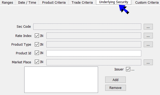Viewport: 160px width, 95px height.
Task: Uncheck the Product Id IN checkbox
Action: (x=37, y=53)
